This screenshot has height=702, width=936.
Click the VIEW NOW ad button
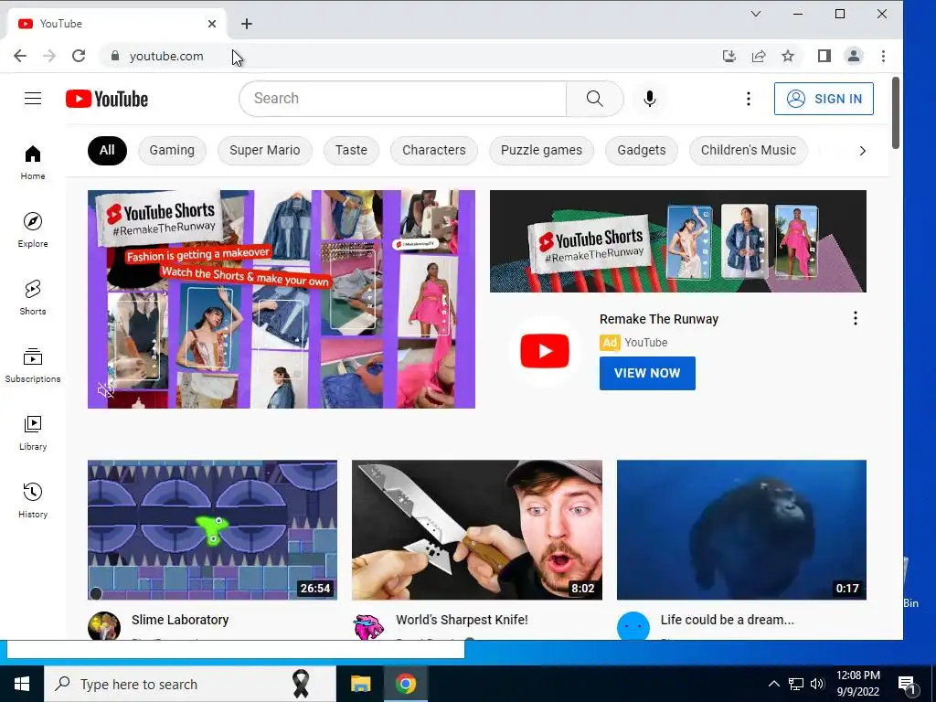[647, 373]
